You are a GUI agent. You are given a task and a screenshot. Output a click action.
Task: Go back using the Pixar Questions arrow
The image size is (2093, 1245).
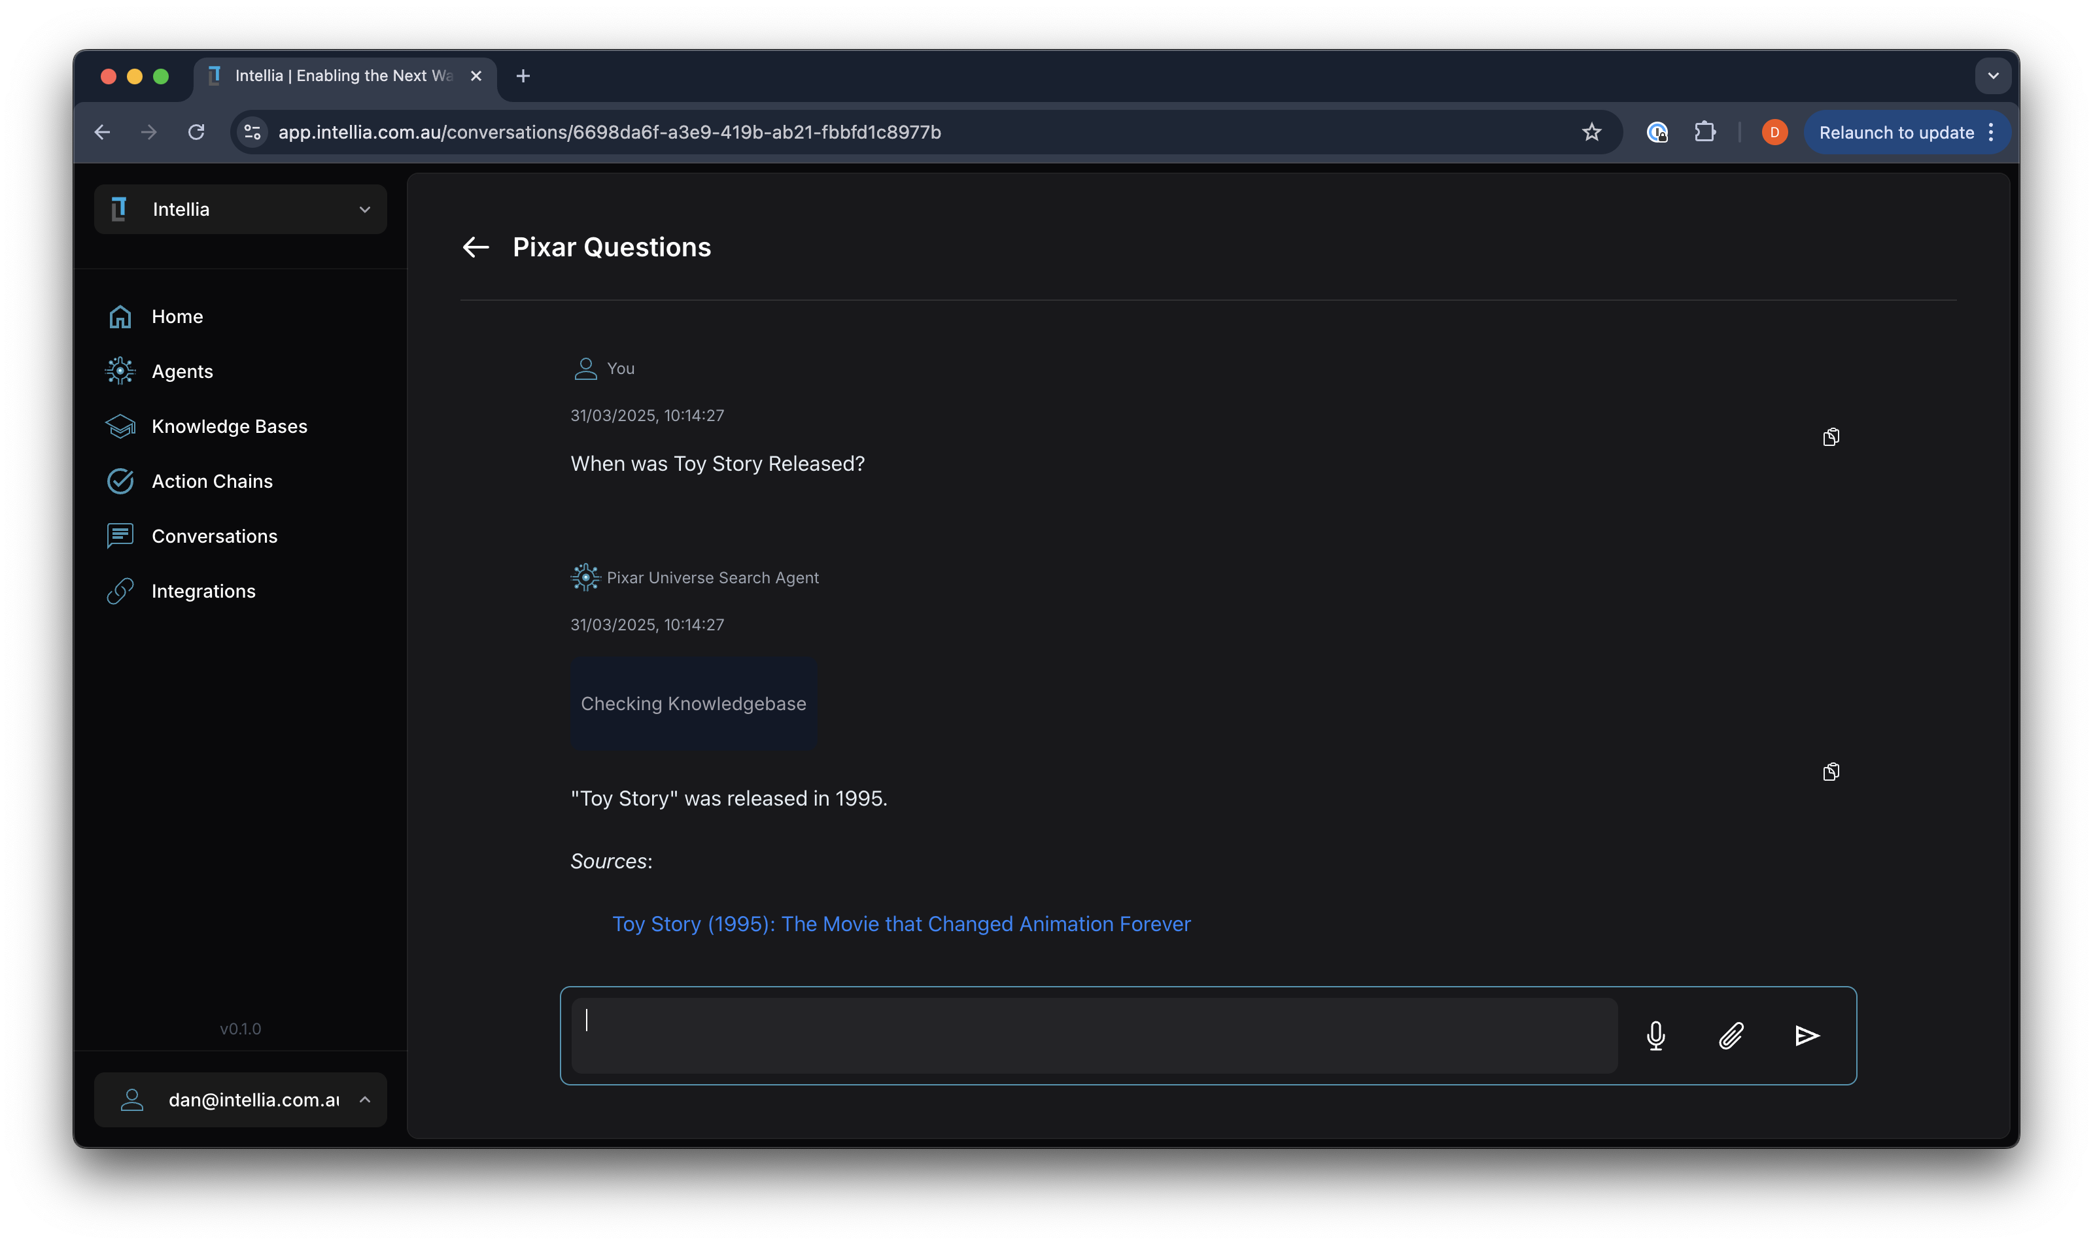tap(476, 247)
